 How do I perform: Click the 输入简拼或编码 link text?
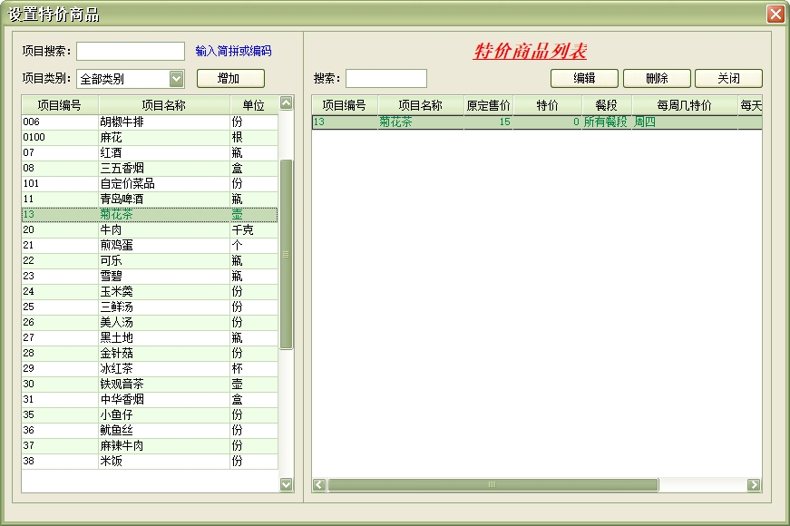(233, 52)
